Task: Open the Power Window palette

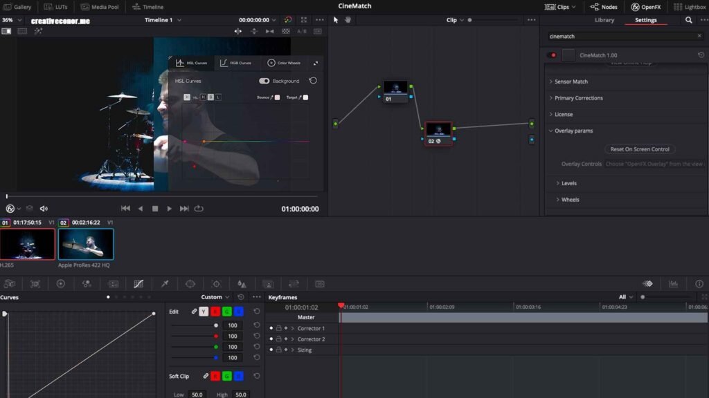Action: pos(190,284)
